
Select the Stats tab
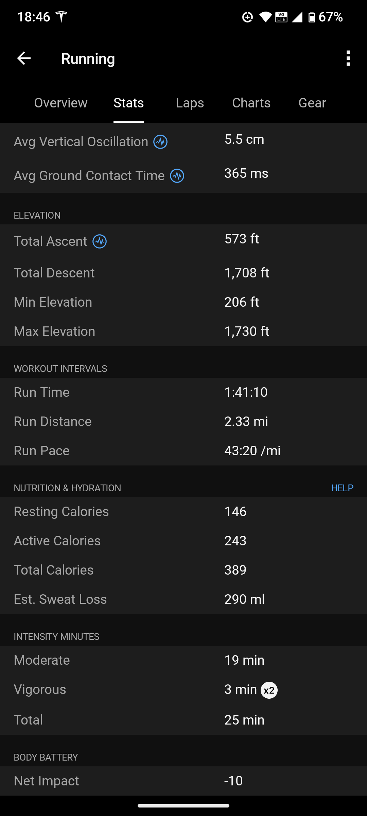point(129,103)
